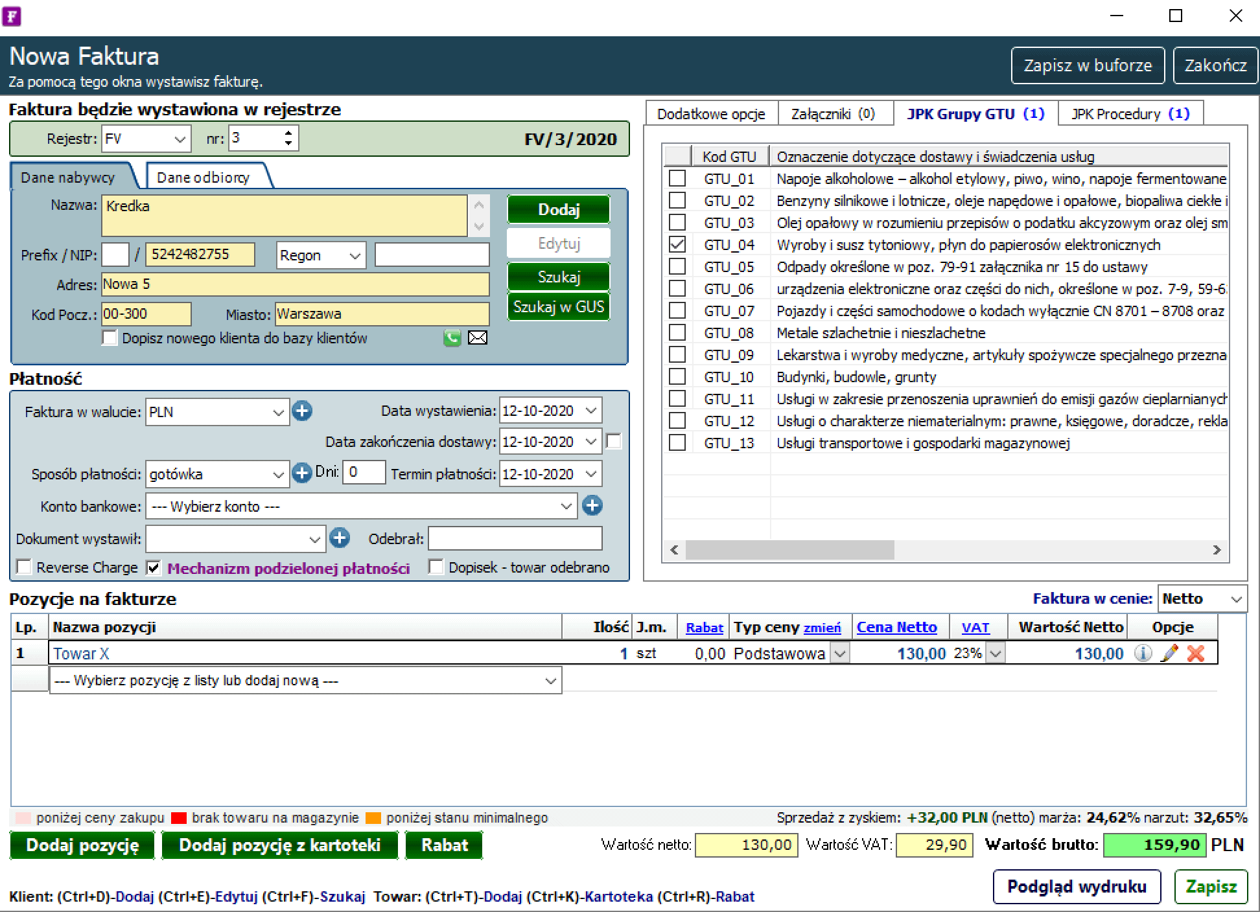
Task: Expand the Konto bankowe account list
Action: click(566, 507)
